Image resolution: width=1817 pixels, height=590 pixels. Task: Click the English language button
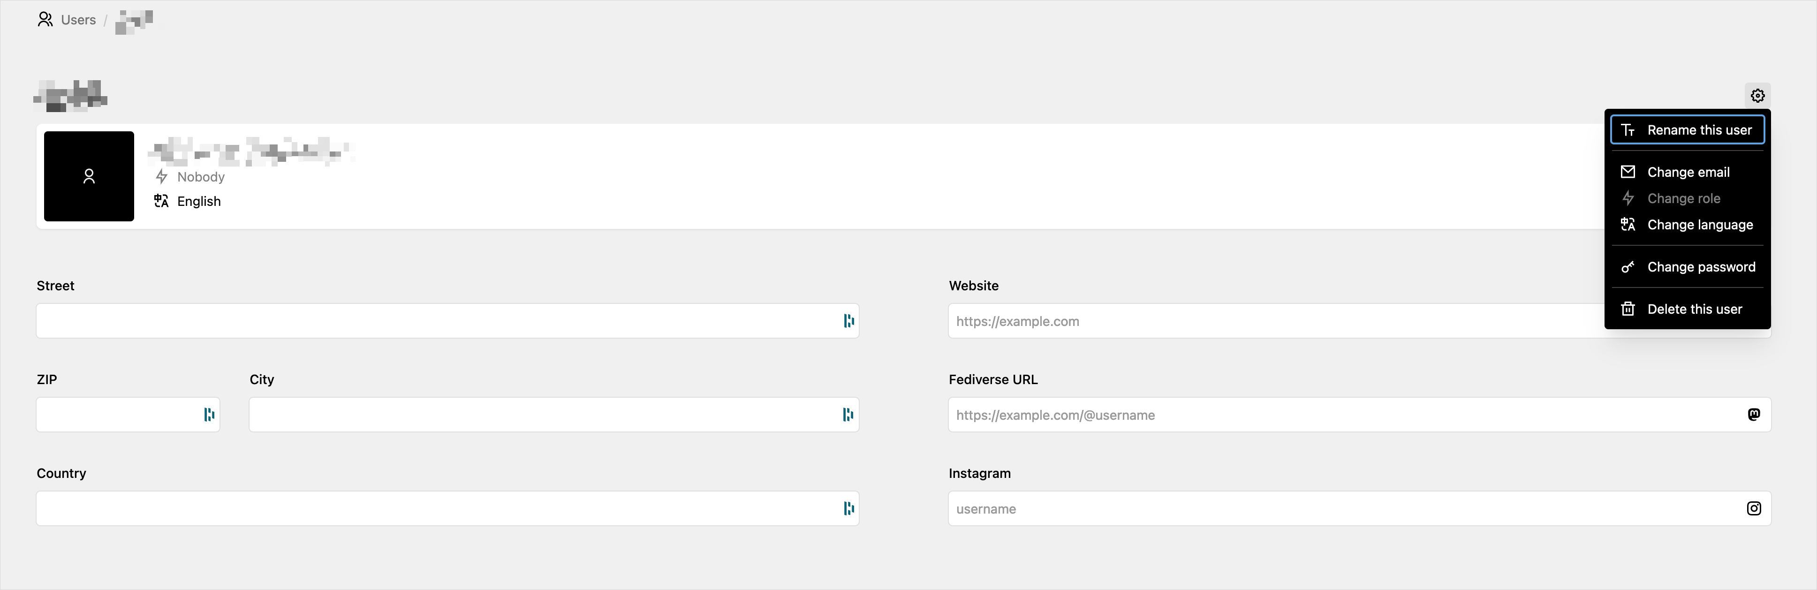[x=198, y=201]
